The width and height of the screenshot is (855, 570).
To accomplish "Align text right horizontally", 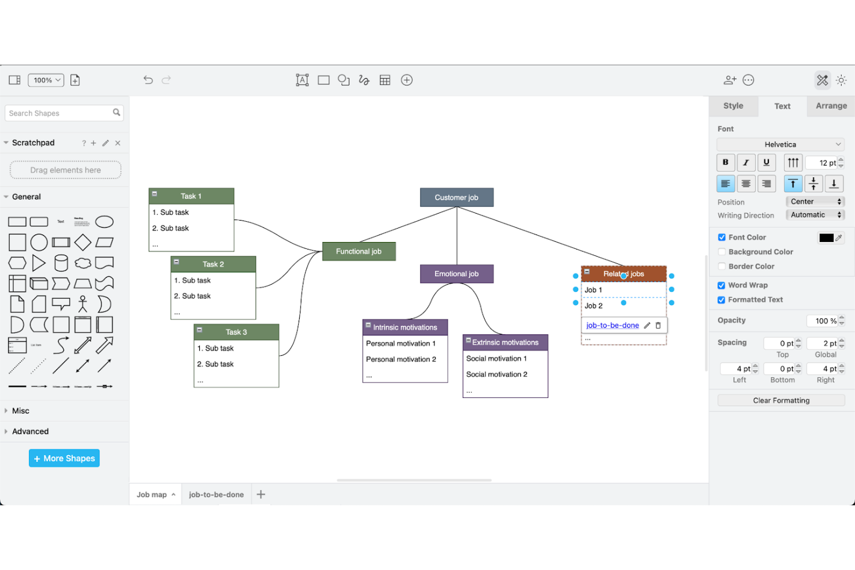I will click(x=767, y=184).
